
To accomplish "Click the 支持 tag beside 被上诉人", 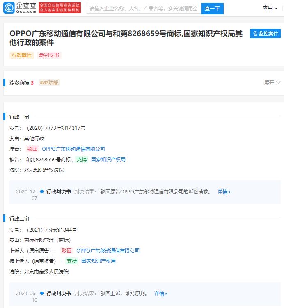I will pos(72,261).
